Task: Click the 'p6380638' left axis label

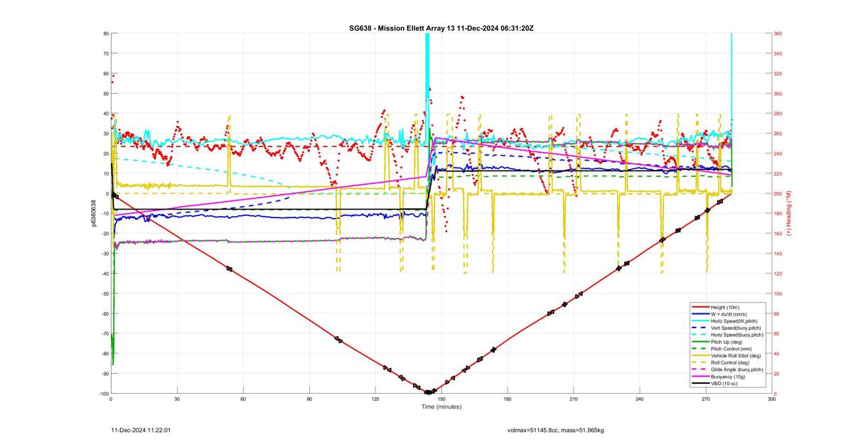Action: pos(93,213)
